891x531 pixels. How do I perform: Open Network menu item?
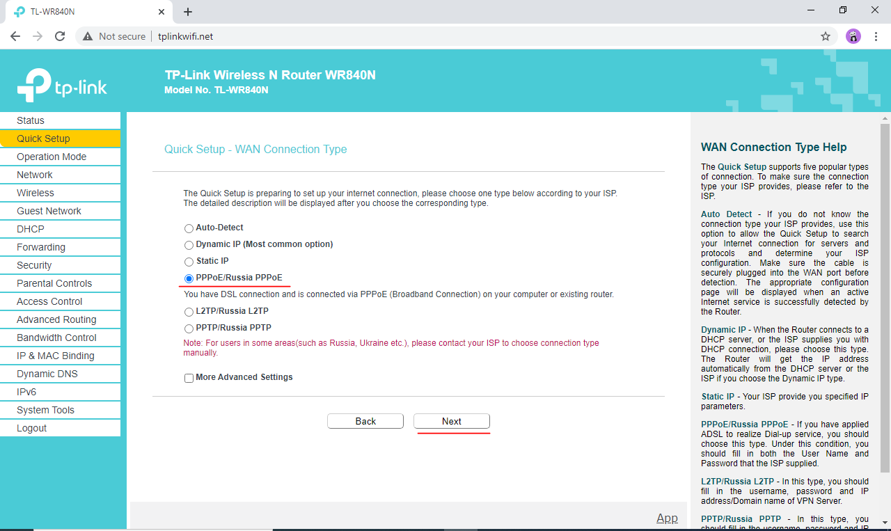(x=60, y=175)
